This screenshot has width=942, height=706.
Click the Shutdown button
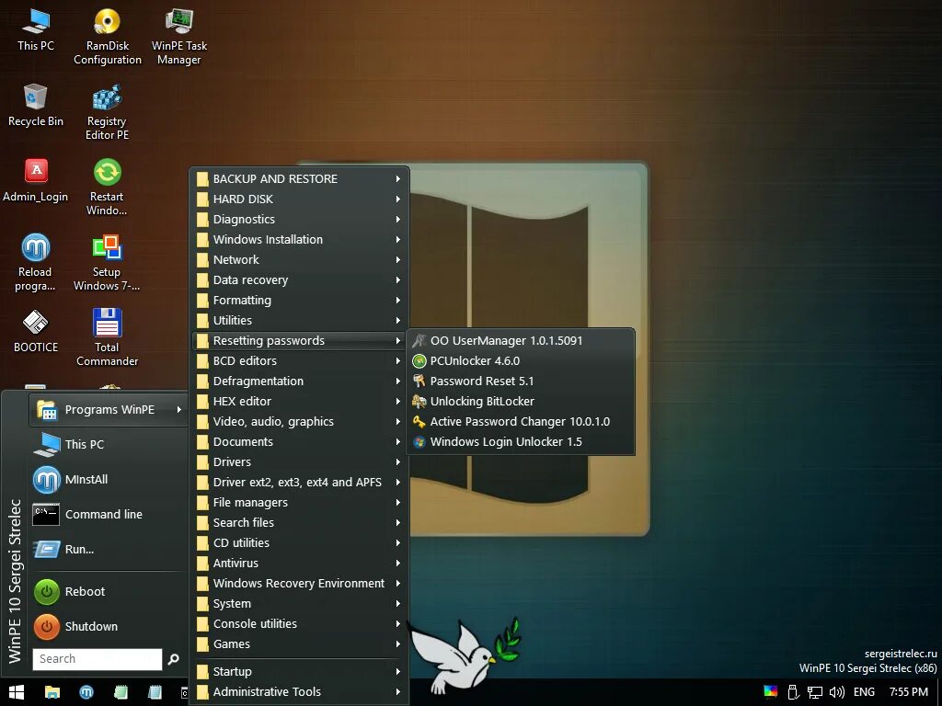[x=109, y=626]
